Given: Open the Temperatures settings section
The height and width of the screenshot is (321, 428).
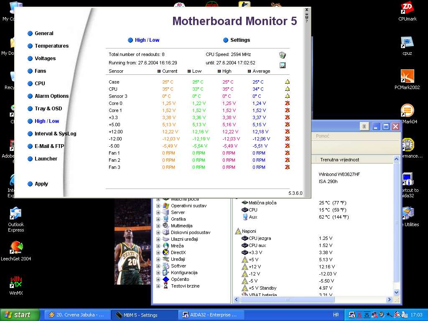Looking at the screenshot, I should point(48,46).
